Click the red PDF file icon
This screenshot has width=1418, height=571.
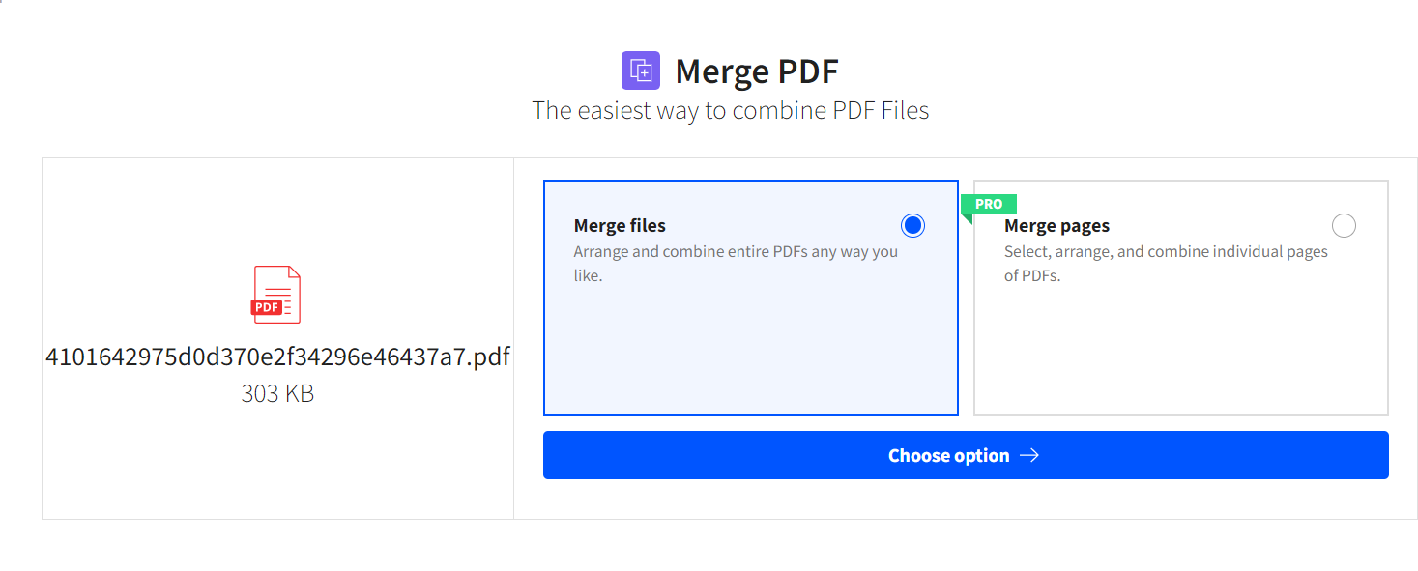pyautogui.click(x=275, y=293)
